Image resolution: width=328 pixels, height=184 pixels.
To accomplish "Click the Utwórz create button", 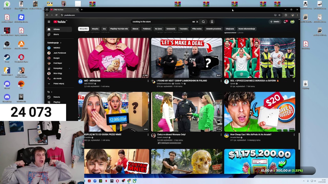I will tap(275, 22).
